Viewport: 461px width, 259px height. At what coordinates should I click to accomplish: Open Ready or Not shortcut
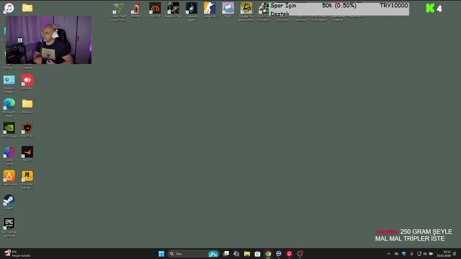(x=173, y=10)
